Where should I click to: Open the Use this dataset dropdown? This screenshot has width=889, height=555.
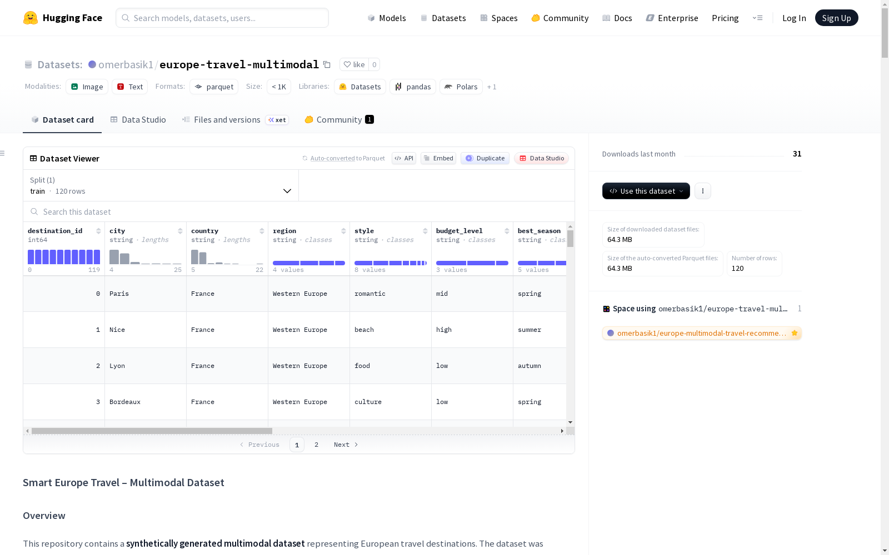click(646, 191)
